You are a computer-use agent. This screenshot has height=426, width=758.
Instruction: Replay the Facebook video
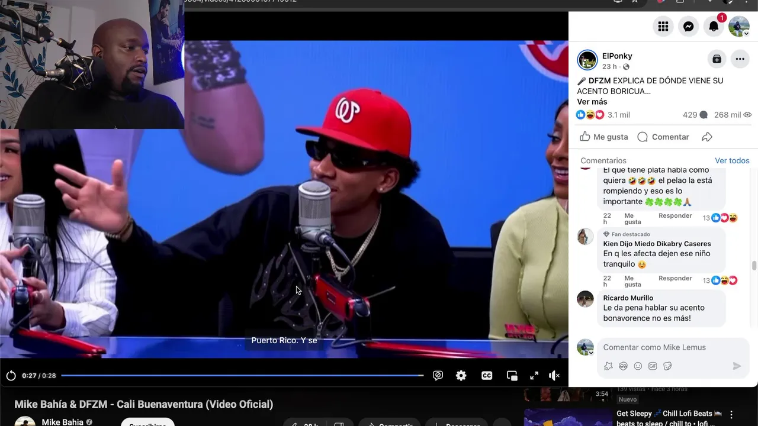tap(11, 376)
